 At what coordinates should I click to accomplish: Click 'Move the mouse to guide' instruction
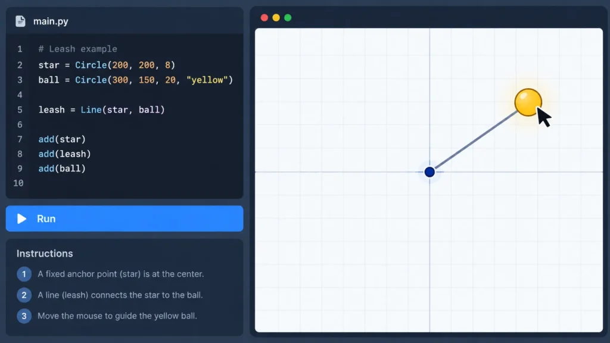[x=117, y=316]
